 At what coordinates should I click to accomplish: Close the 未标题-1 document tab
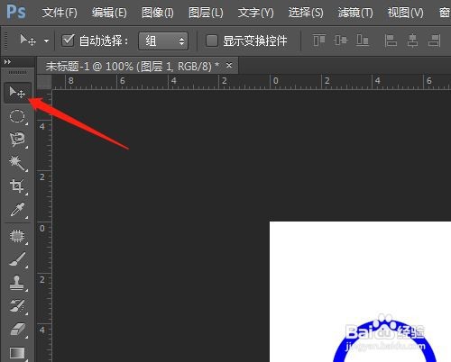(x=229, y=65)
